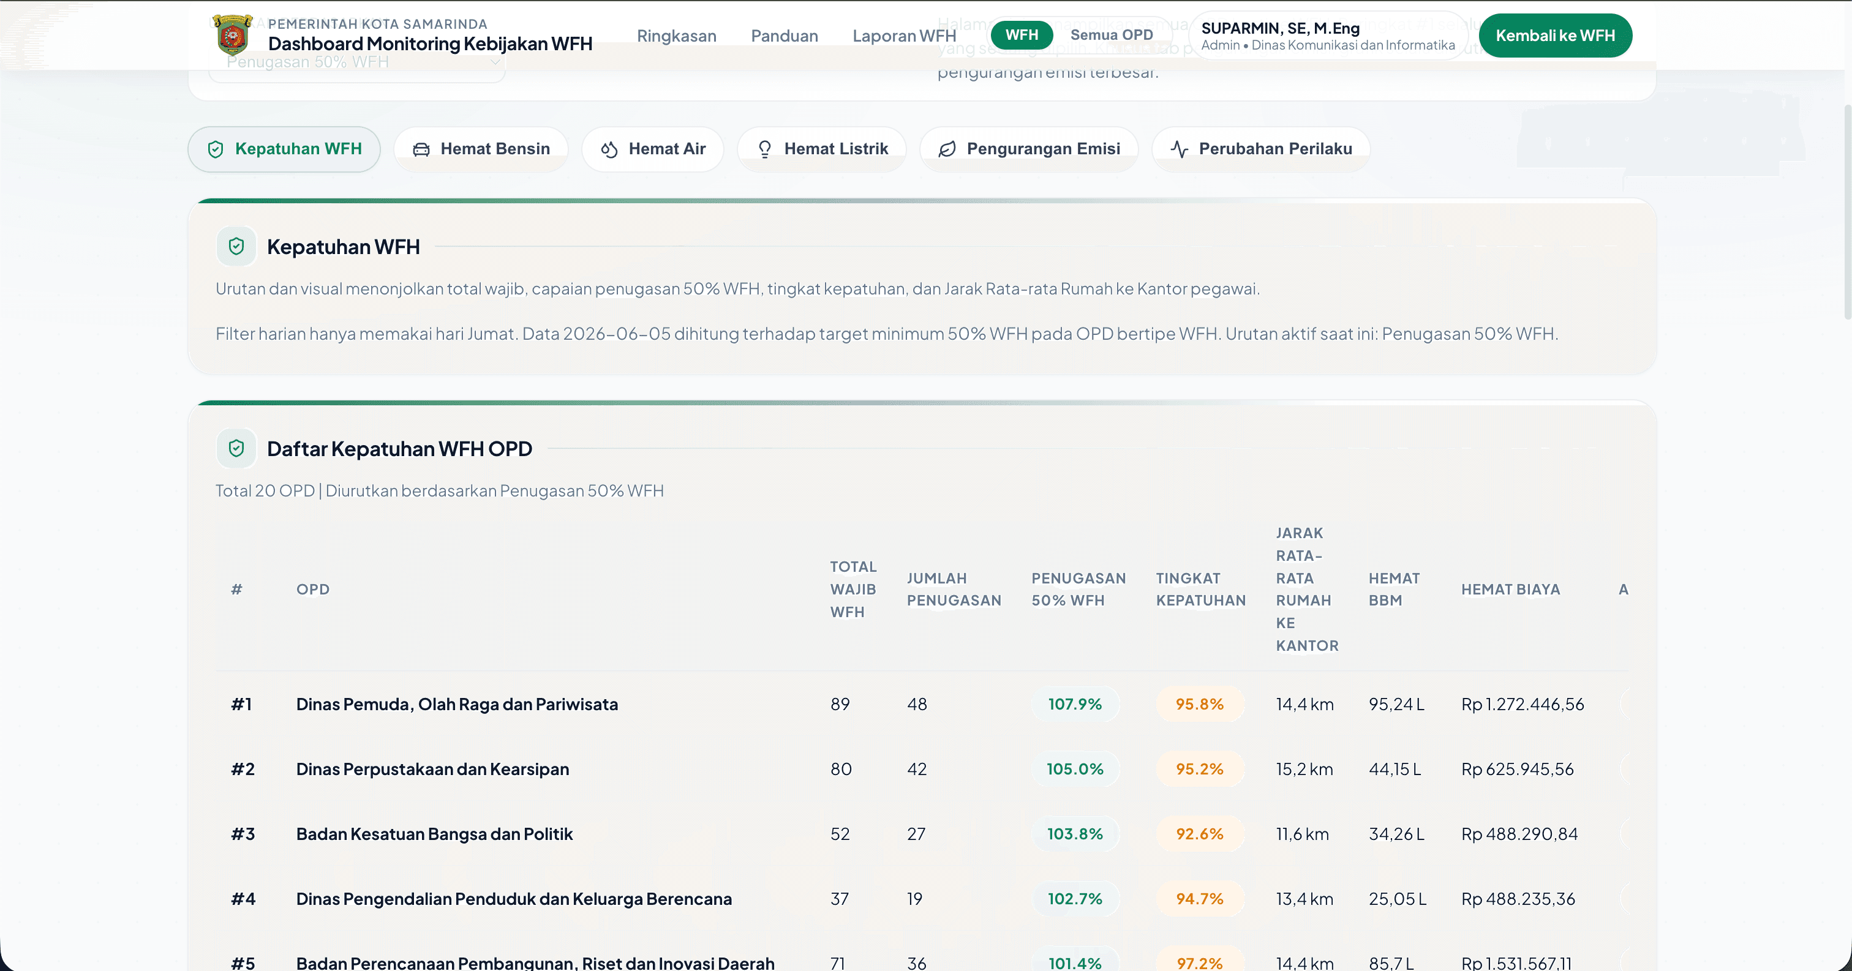Click the OPD column header

click(x=313, y=590)
